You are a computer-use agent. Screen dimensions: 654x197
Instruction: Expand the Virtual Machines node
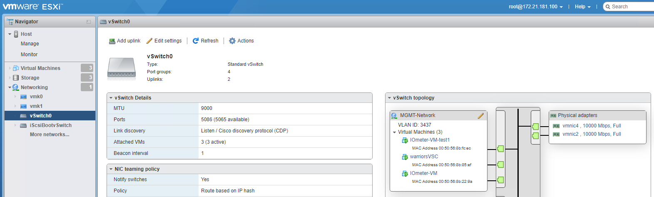(x=10, y=68)
